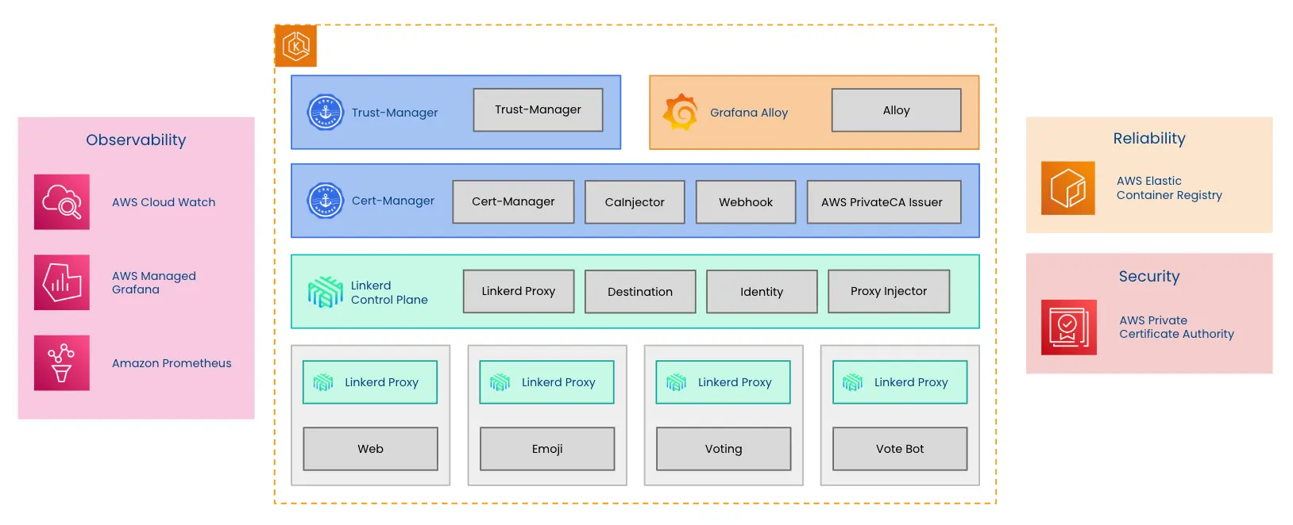1293x525 pixels.
Task: Select the Identity component box
Action: (762, 292)
